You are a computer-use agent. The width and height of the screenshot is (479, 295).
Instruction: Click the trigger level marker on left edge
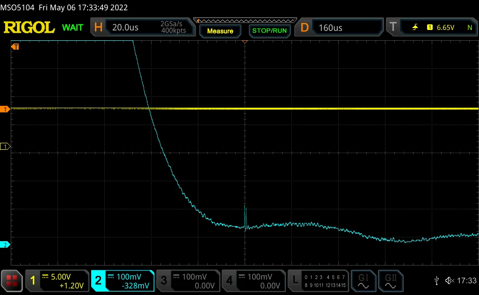(5, 109)
